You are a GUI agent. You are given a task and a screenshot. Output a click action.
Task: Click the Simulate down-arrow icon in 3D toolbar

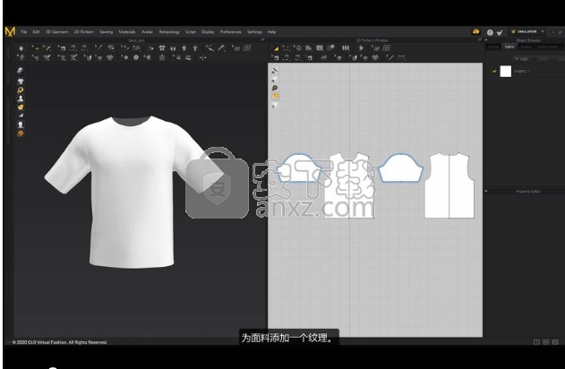point(21,48)
